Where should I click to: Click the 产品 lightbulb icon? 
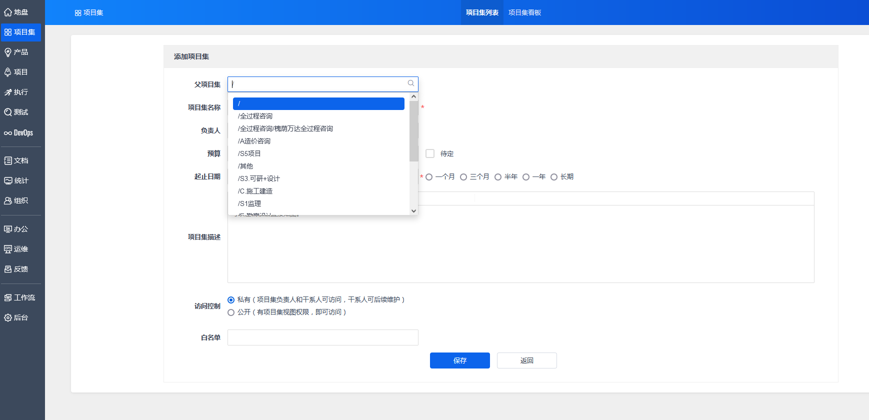[8, 52]
